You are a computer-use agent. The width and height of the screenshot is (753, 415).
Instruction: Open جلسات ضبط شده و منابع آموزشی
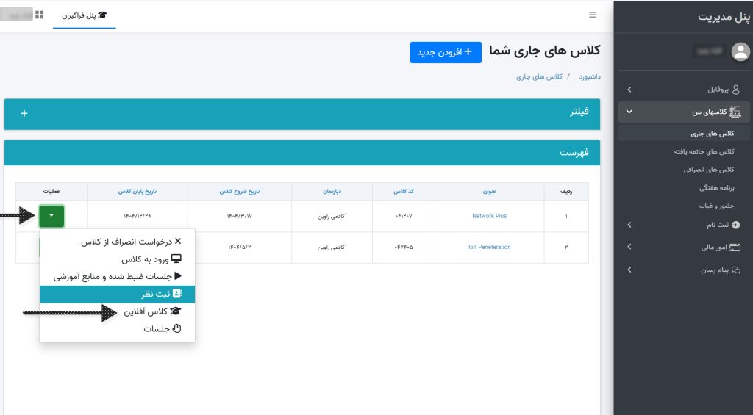117,277
